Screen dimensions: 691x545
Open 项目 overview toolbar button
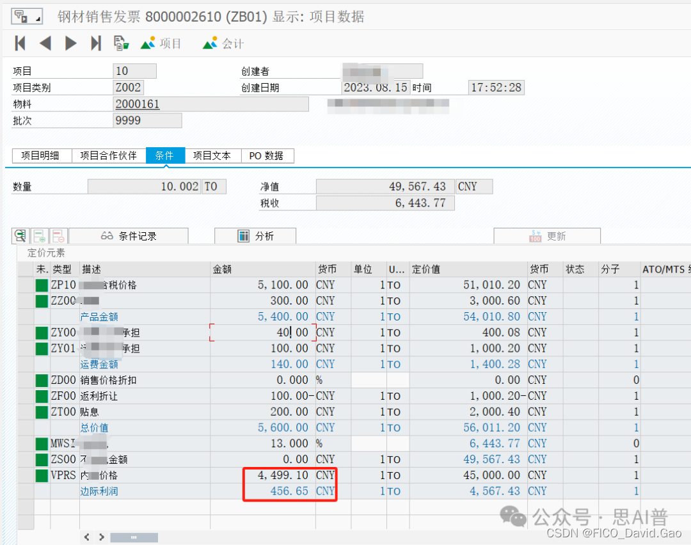pos(161,43)
